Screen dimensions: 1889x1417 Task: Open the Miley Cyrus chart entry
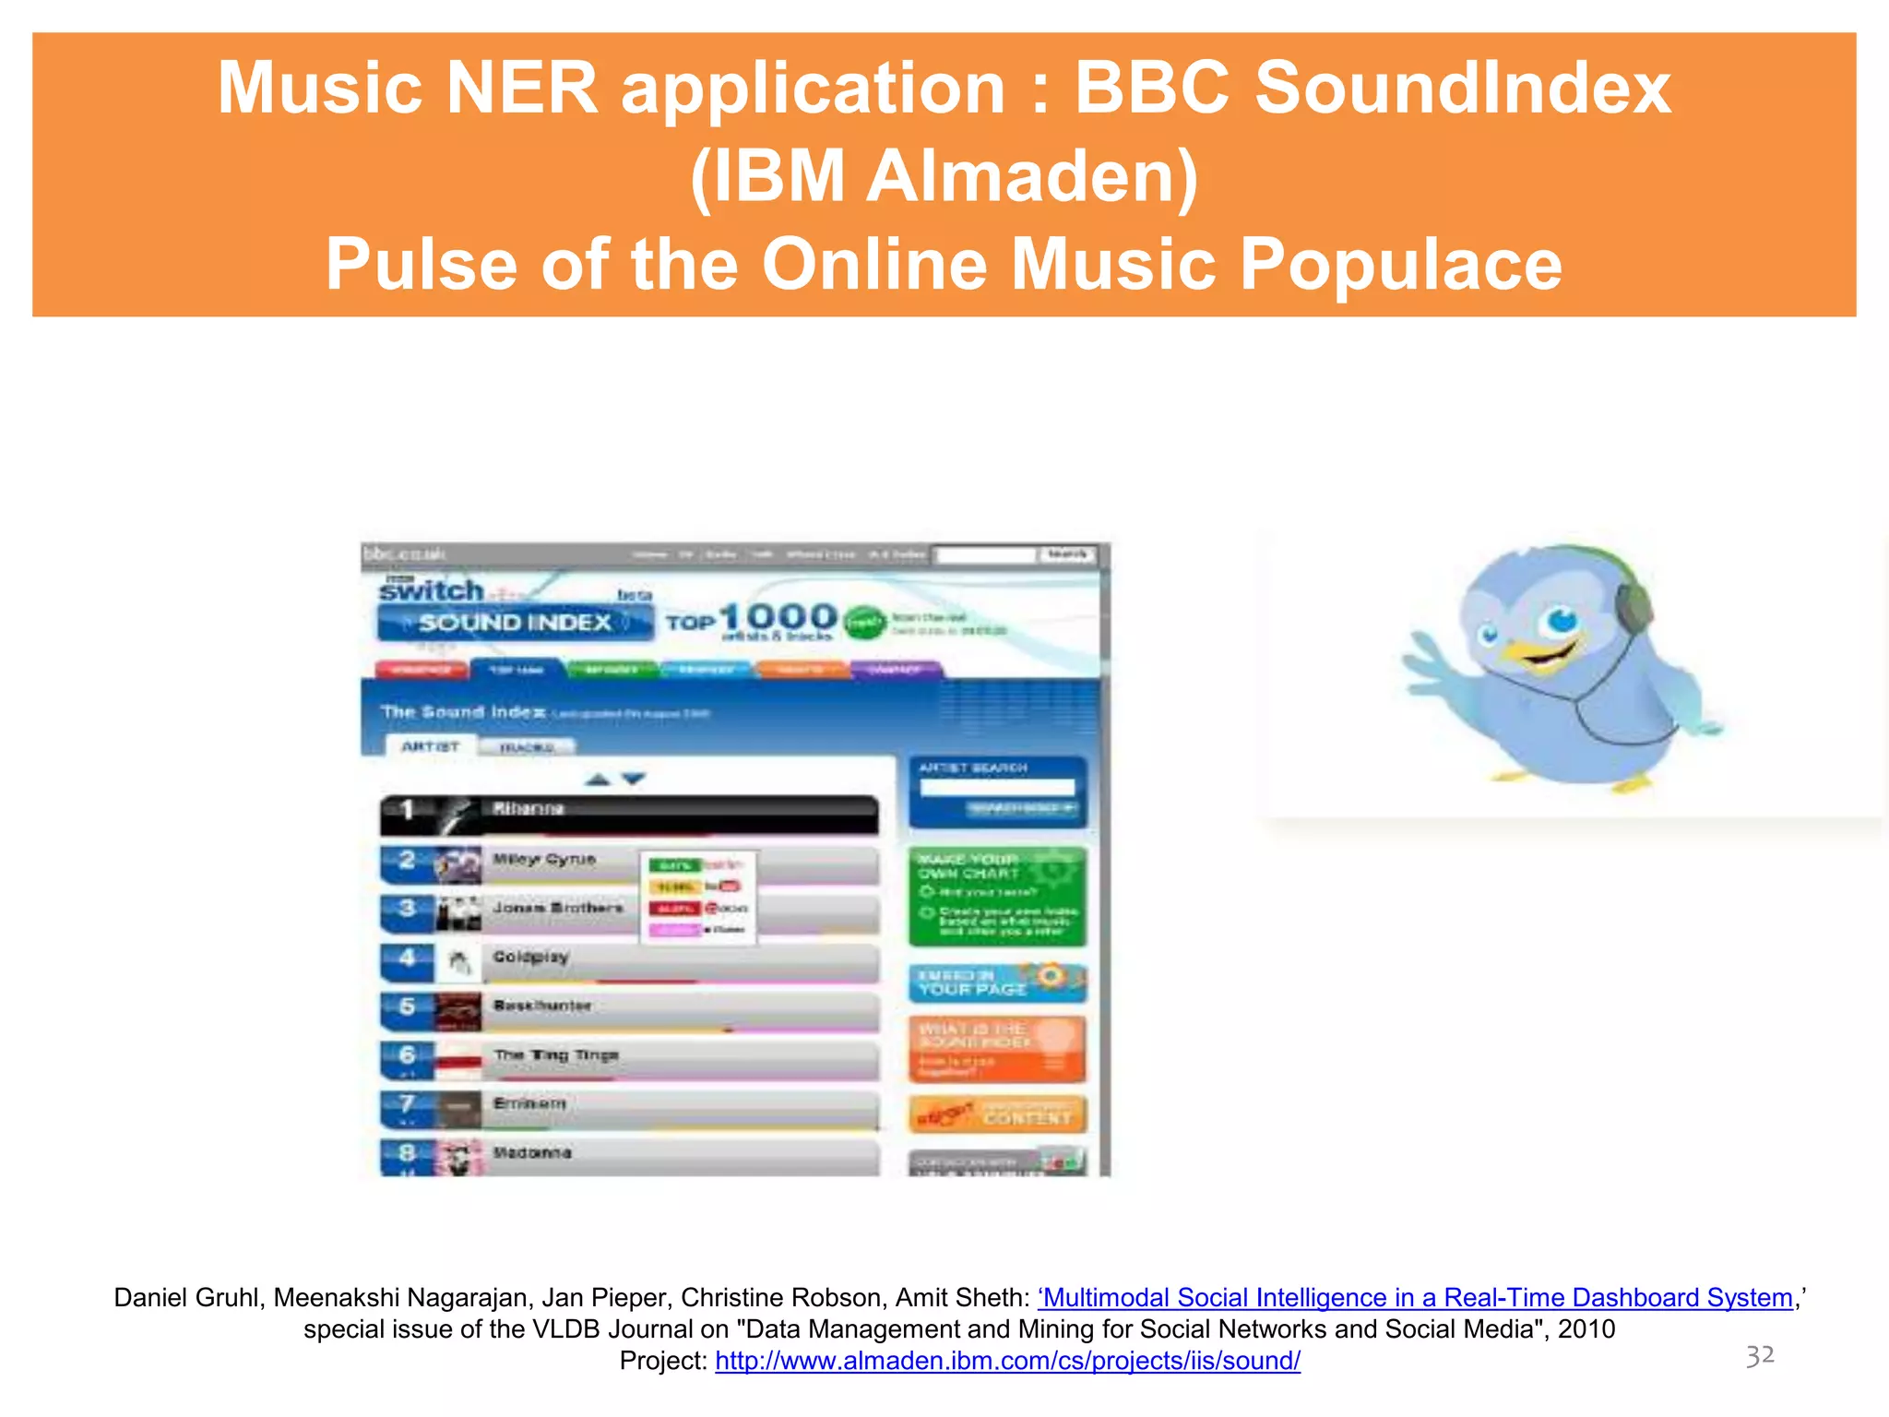[629, 865]
